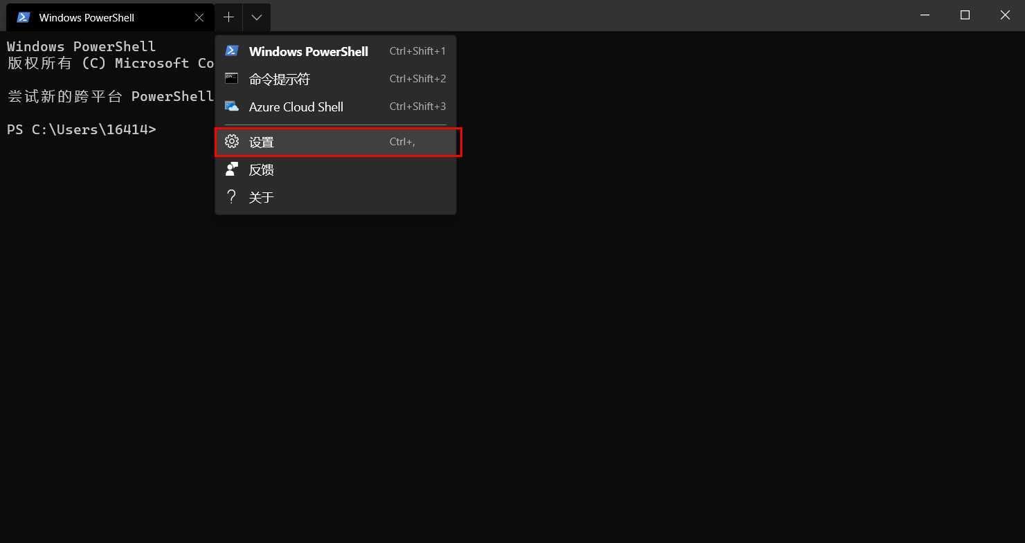Click the Azure cloud icon in menu
The height and width of the screenshot is (543, 1025).
pyautogui.click(x=232, y=107)
